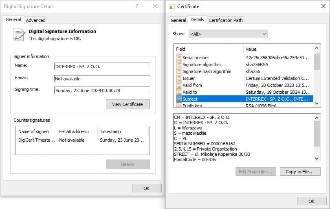Click the Certificate window title icon
Image resolution: width=330 pixels, height=209 pixels.
[x=172, y=7]
